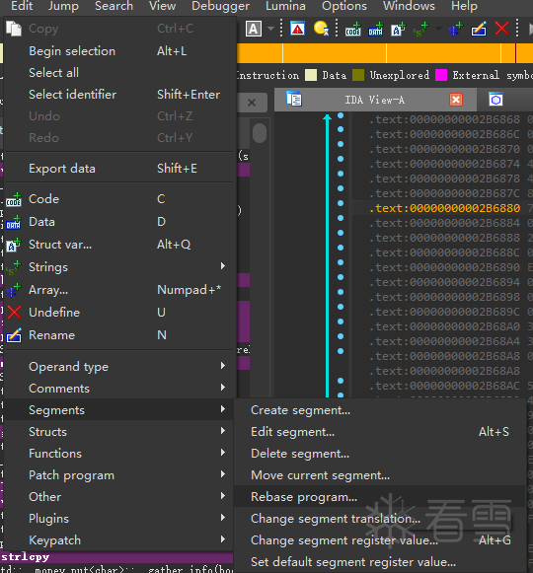Click Set default segment register value...
Viewport: 533px width, 573px height.
(380, 562)
